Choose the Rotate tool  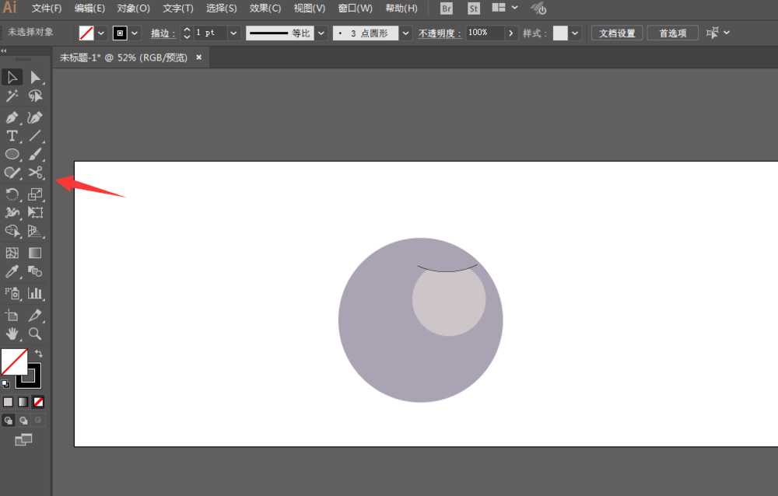tap(12, 194)
